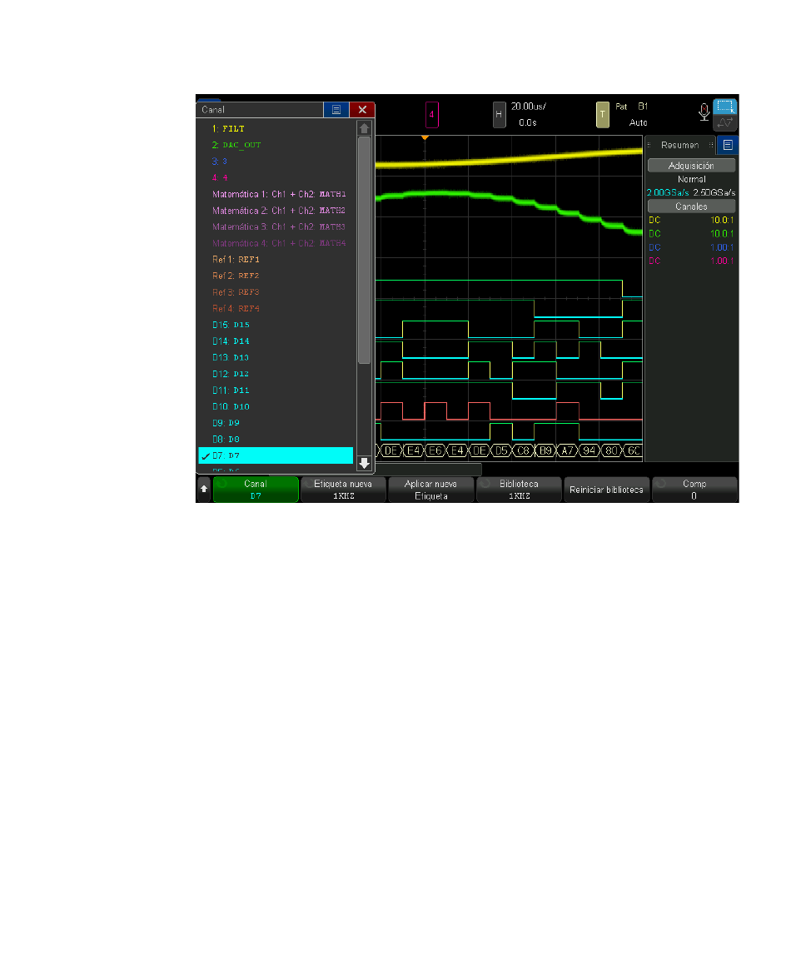
Task: Click the 2.50GSa/s sample rate
Action: pos(714,193)
